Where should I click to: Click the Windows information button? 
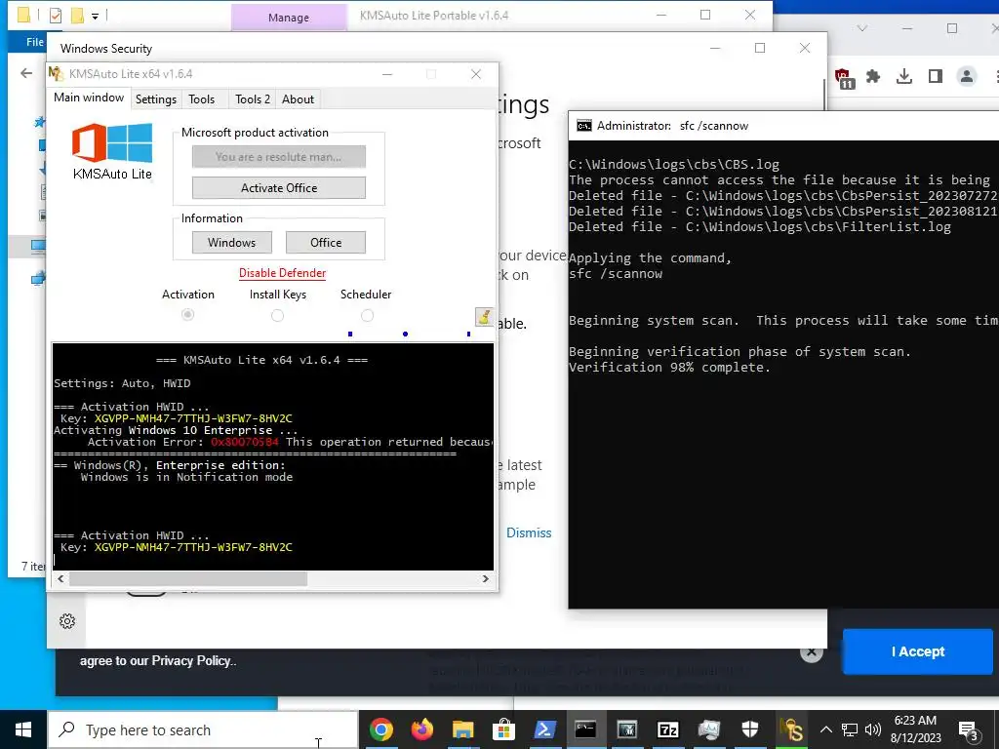tap(232, 243)
